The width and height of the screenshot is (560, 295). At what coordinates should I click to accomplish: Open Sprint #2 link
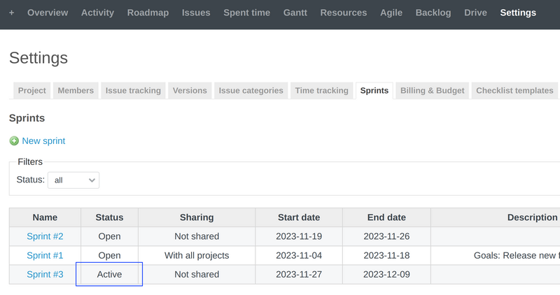(x=45, y=236)
